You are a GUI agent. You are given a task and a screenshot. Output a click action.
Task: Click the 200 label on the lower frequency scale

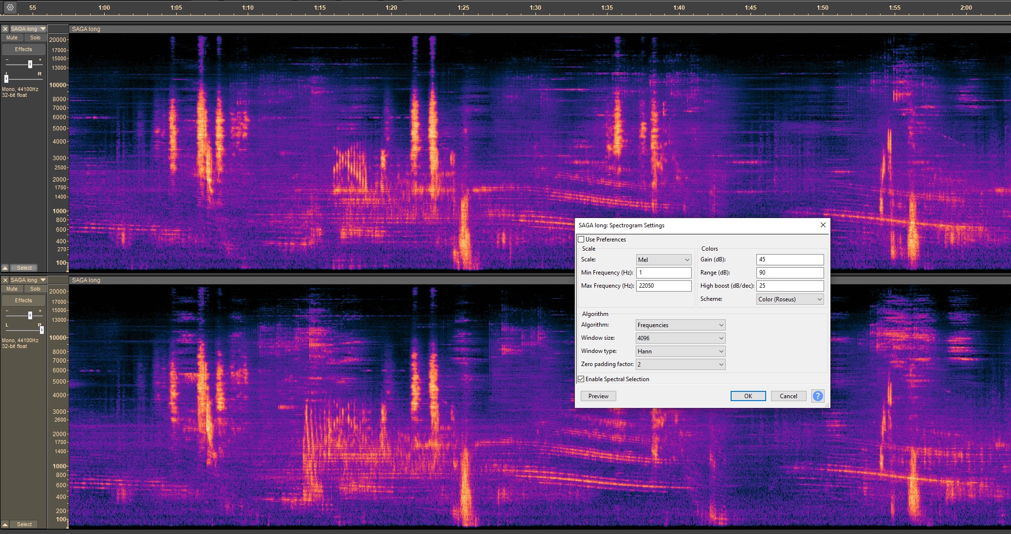point(61,511)
